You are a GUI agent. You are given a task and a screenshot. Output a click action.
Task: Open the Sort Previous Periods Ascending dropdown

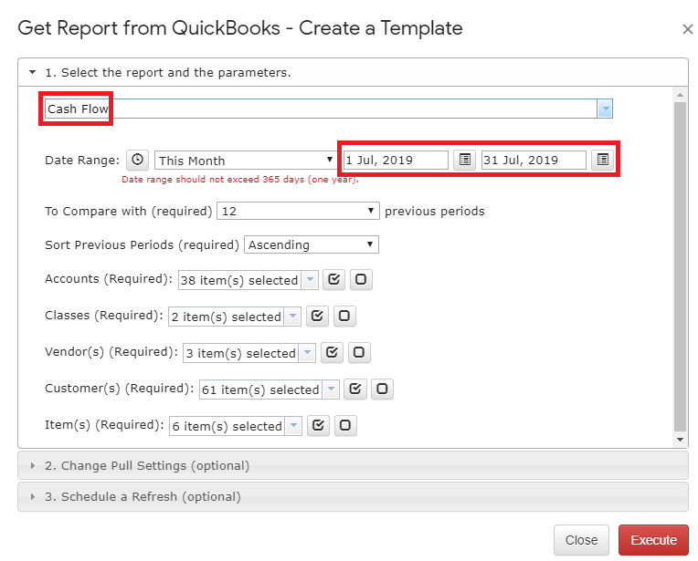tap(311, 244)
